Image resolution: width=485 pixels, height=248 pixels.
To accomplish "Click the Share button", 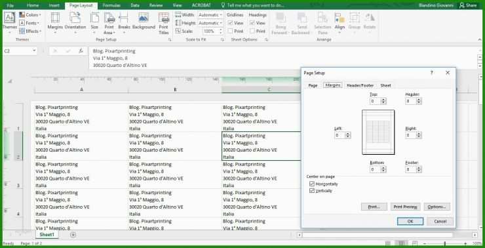I will [x=469, y=5].
